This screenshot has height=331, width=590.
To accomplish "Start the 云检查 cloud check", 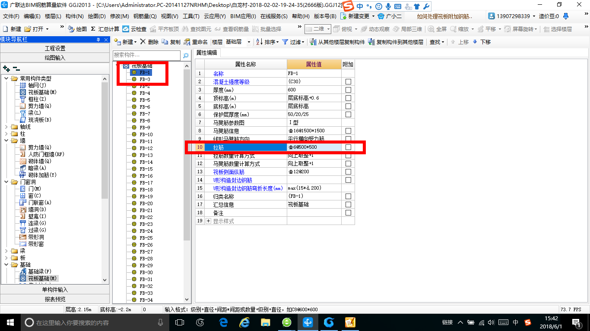I will (x=134, y=29).
